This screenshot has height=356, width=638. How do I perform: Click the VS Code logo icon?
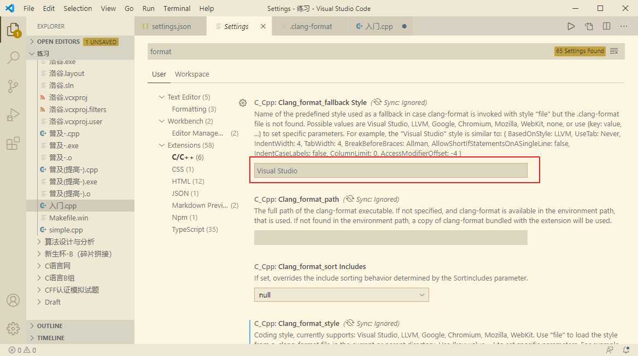(10, 8)
